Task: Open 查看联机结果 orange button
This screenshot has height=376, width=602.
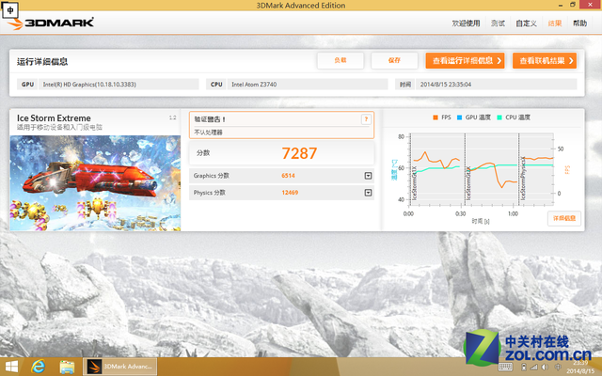Action: (x=545, y=60)
